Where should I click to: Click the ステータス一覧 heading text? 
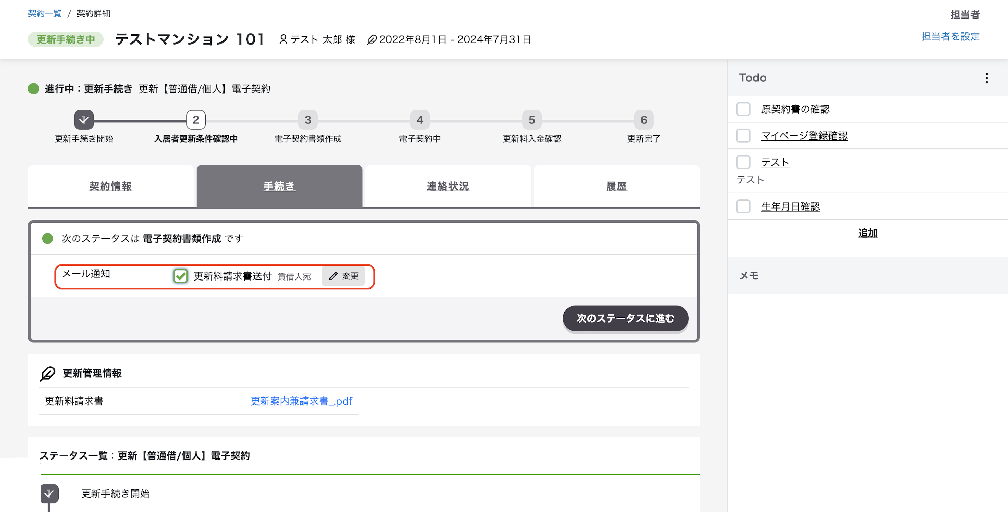(x=144, y=456)
